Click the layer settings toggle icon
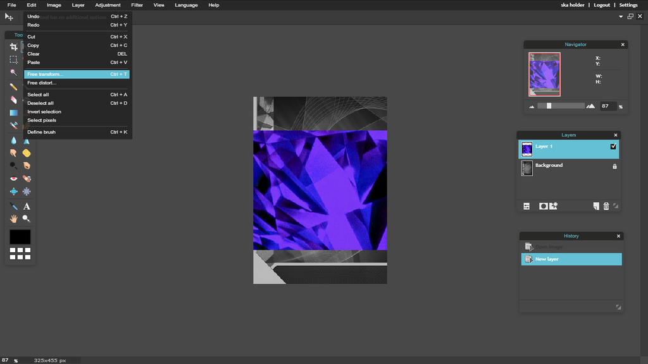This screenshot has width=648, height=364. [526, 207]
